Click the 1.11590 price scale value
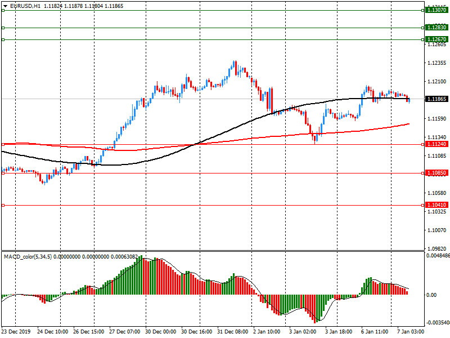Screen dimensions: 450x338 tap(437, 119)
